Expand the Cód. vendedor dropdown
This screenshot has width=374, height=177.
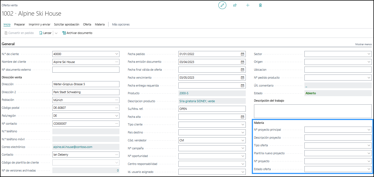[x=243, y=140]
